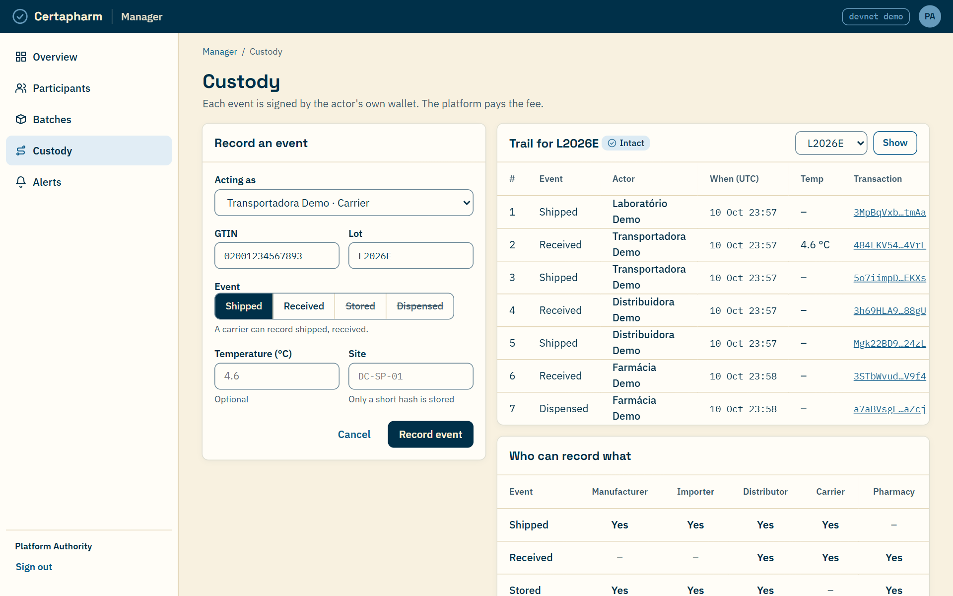This screenshot has width=953, height=596.
Task: Open transaction link 484LKV54…4VrL
Action: coord(889,245)
